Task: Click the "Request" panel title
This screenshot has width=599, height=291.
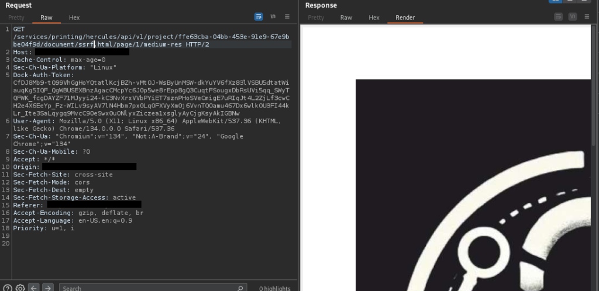Action: [18, 5]
